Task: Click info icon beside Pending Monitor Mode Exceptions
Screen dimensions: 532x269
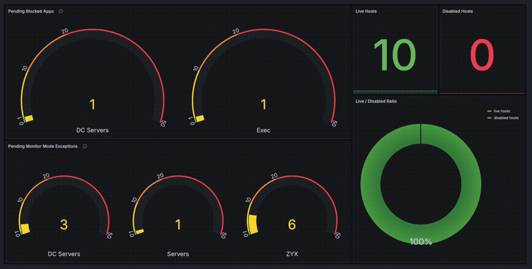Action: point(84,147)
